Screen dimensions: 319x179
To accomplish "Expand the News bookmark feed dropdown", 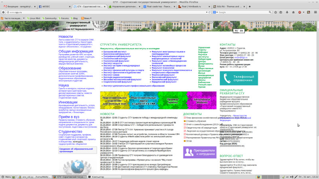I will click(x=91, y=18).
